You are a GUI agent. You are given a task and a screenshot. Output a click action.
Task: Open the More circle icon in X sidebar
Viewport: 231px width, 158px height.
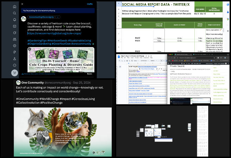(x=14, y=65)
